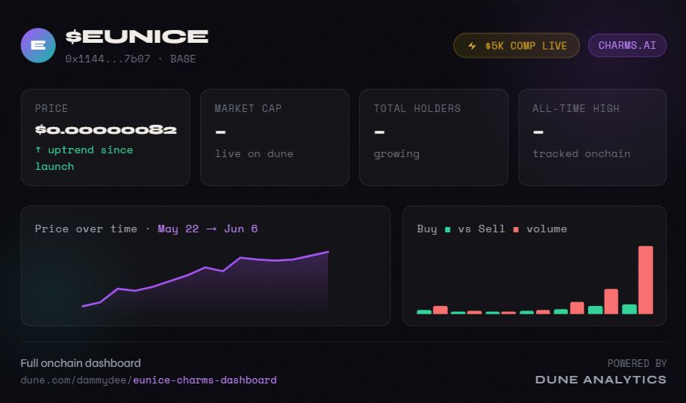Click the purple price line chart
This screenshot has width=686, height=403.
point(205,280)
